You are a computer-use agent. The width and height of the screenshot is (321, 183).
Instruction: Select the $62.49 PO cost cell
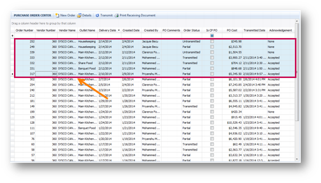(x=232, y=144)
